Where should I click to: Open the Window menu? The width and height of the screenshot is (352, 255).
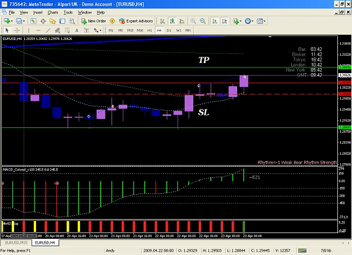[84, 12]
